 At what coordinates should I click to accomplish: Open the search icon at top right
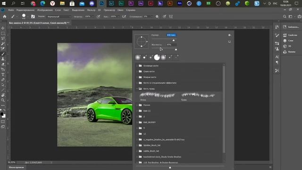[285, 17]
